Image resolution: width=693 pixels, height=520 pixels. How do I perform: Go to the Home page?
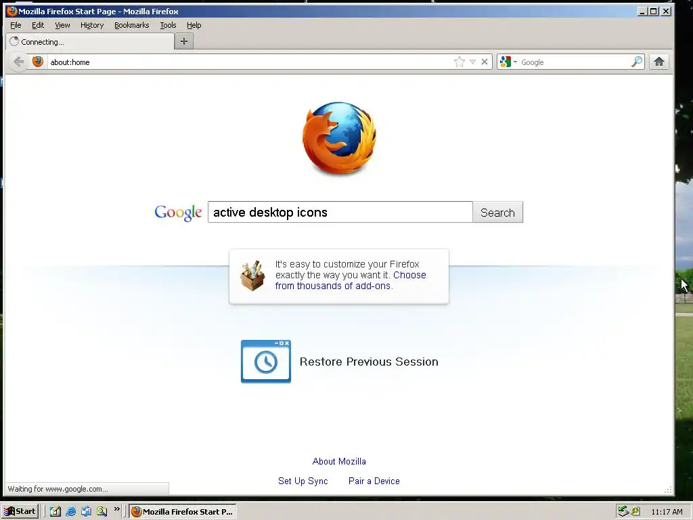(659, 62)
